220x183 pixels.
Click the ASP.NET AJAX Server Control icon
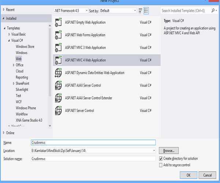click(x=58, y=85)
